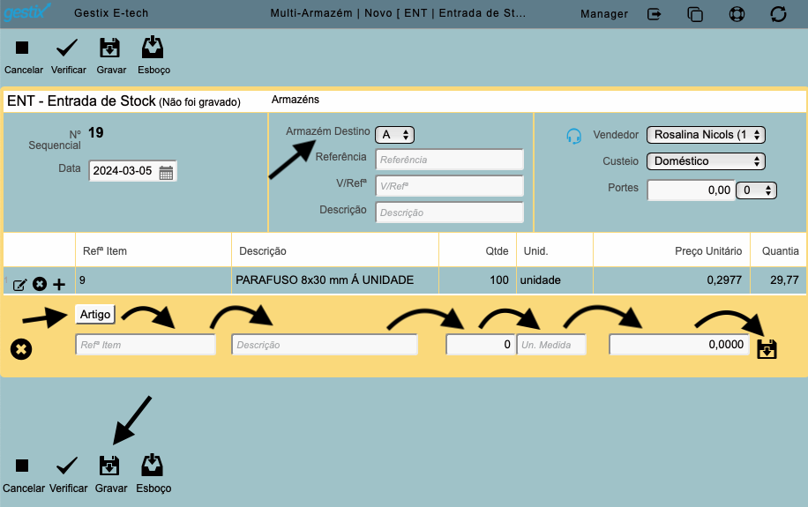
Task: Click the Gestix E-tech title
Action: pyautogui.click(x=111, y=13)
